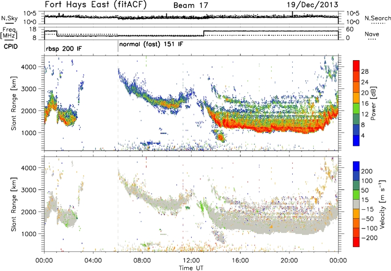
Task: Click the '1000' tick of the velocity panel
Action: tap(29, 234)
